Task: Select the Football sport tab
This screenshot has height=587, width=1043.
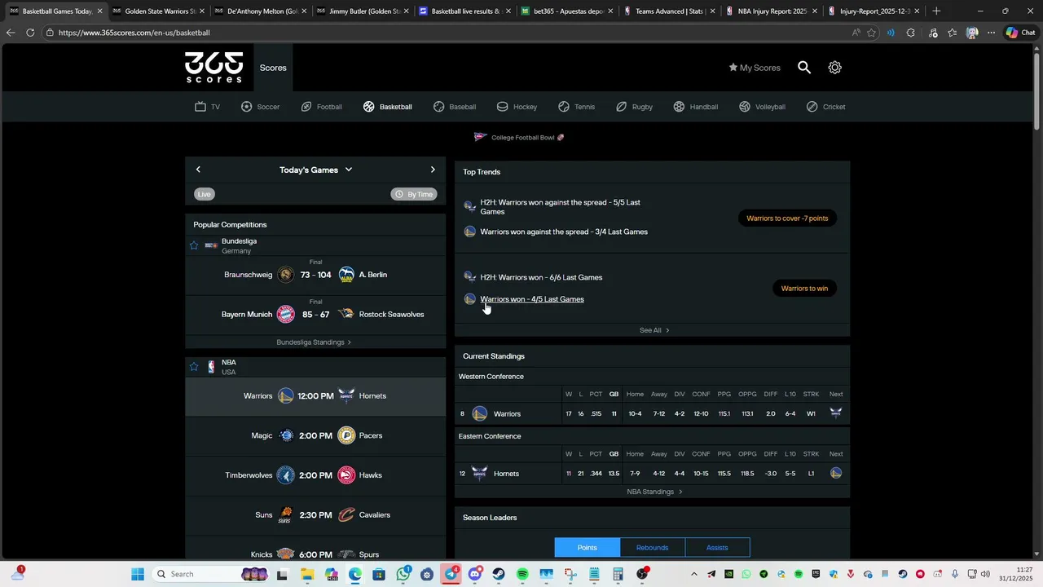Action: click(321, 107)
